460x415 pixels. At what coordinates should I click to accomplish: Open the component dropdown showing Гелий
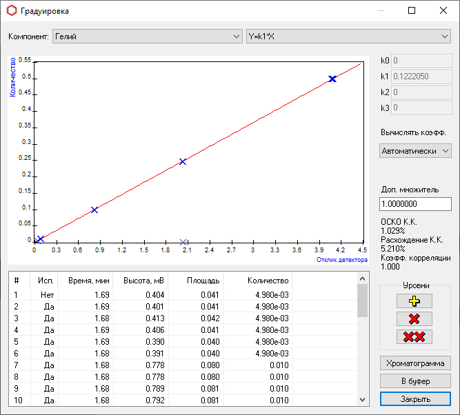point(146,36)
